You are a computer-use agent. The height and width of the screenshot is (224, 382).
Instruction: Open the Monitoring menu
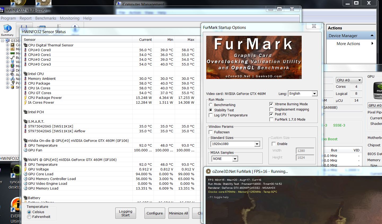point(69,18)
